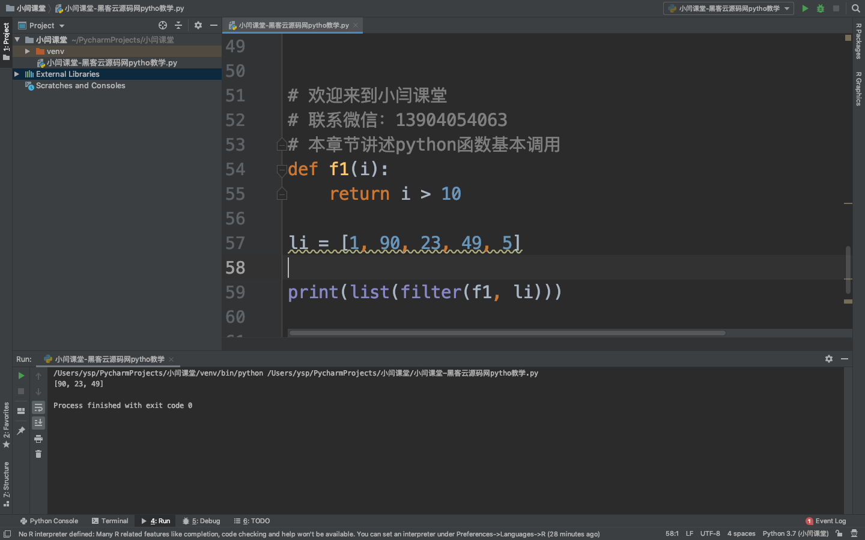Click the IDE status icon at far right of status bar
The height and width of the screenshot is (540, 865).
pyautogui.click(x=854, y=534)
